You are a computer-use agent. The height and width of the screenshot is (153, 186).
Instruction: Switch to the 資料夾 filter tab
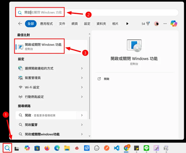click(101, 24)
